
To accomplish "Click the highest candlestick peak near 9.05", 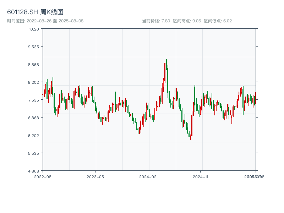I will [166, 60].
